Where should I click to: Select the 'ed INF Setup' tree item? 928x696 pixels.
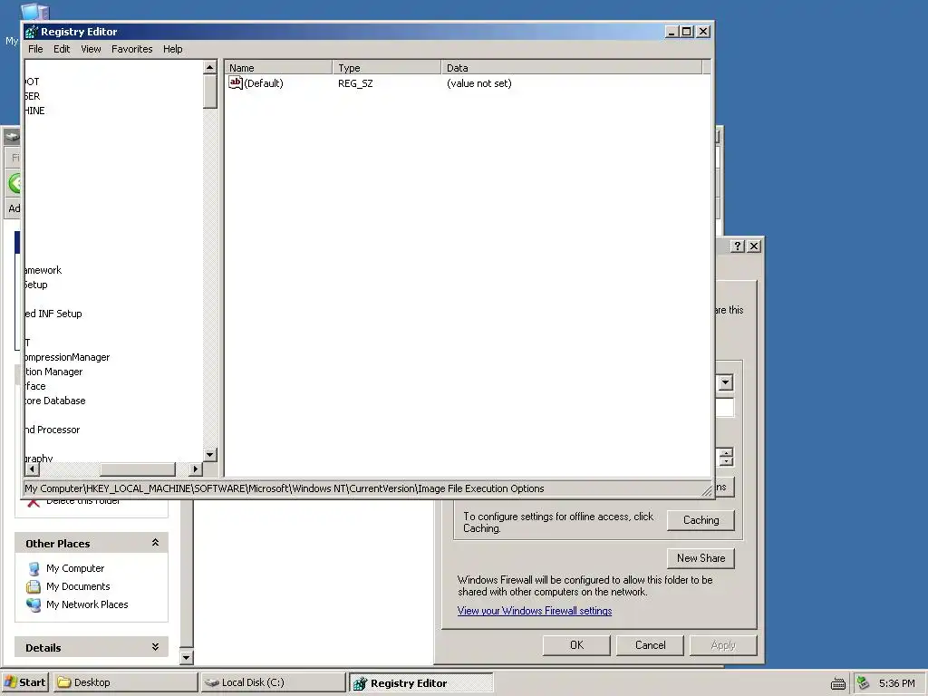click(53, 314)
